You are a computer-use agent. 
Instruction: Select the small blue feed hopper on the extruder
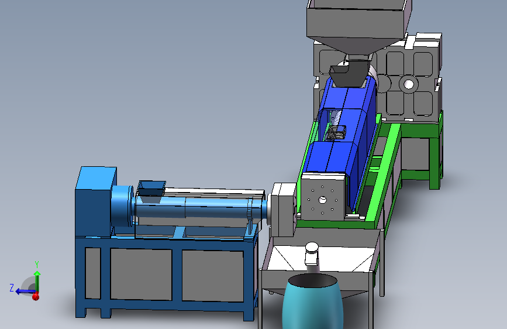tap(151, 191)
